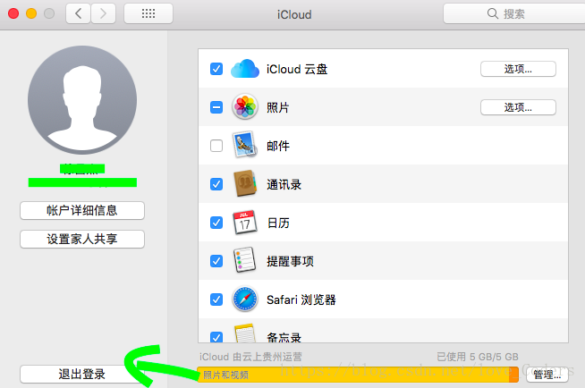The width and height of the screenshot is (585, 388).
Task: Go forward with the right arrow button
Action: pos(104,13)
